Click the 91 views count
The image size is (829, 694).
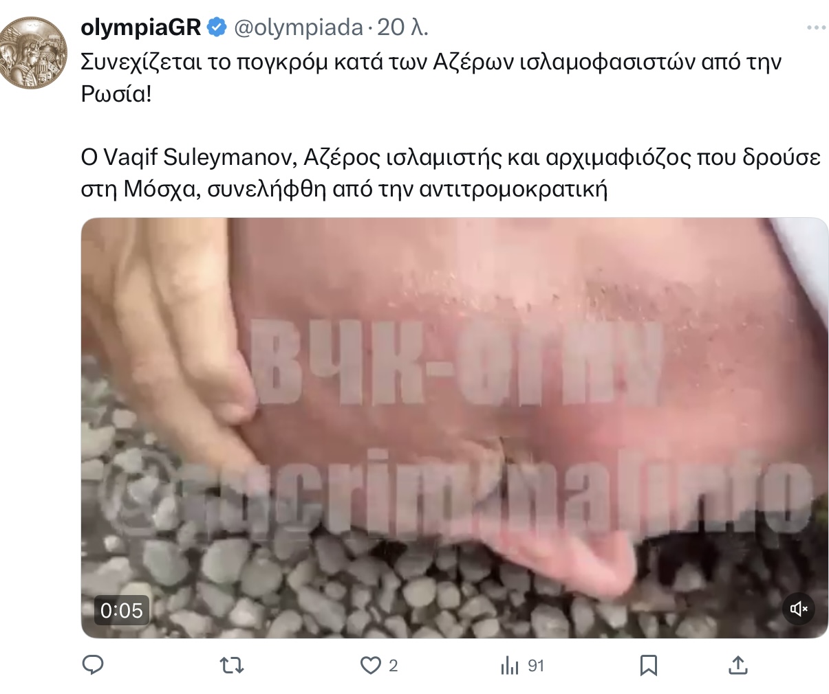point(536,665)
